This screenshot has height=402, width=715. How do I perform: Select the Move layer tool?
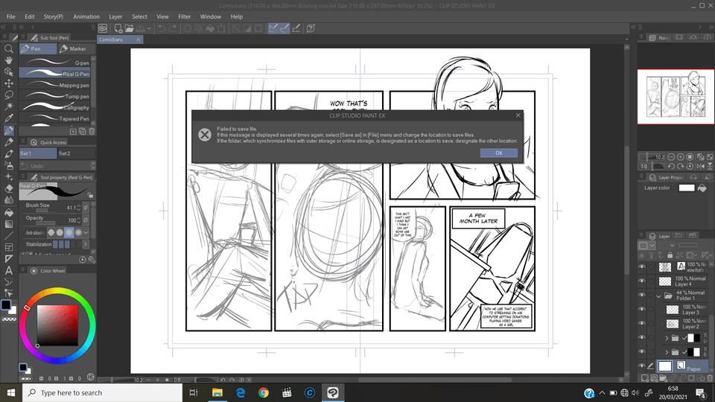point(9,83)
